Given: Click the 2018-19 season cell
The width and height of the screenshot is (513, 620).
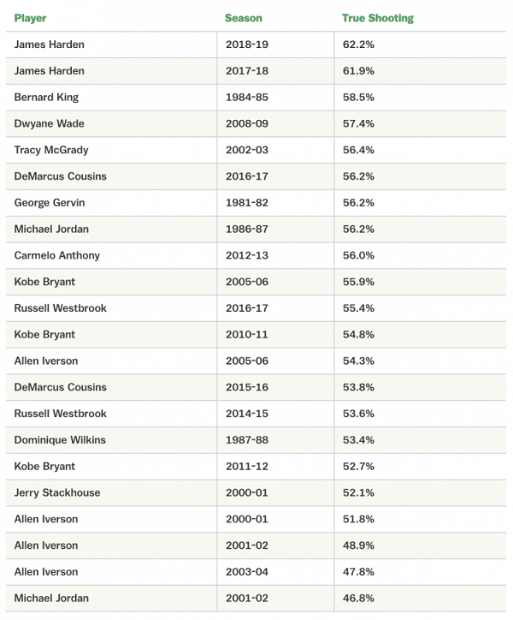Looking at the screenshot, I should click(x=246, y=45).
